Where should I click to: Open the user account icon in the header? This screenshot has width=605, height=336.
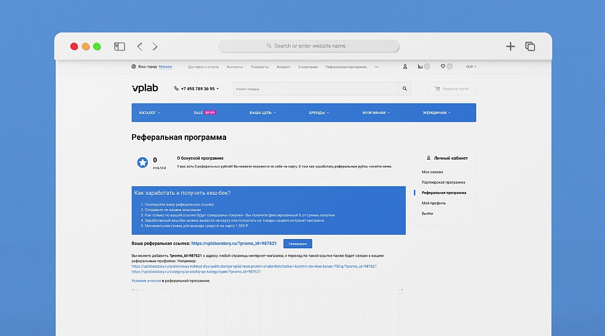point(405,66)
